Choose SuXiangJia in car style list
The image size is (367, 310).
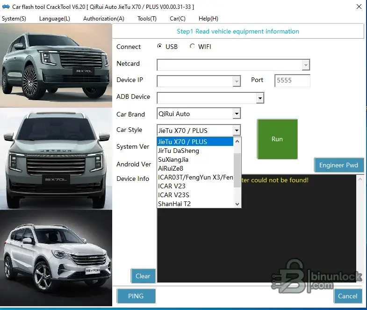click(x=195, y=160)
